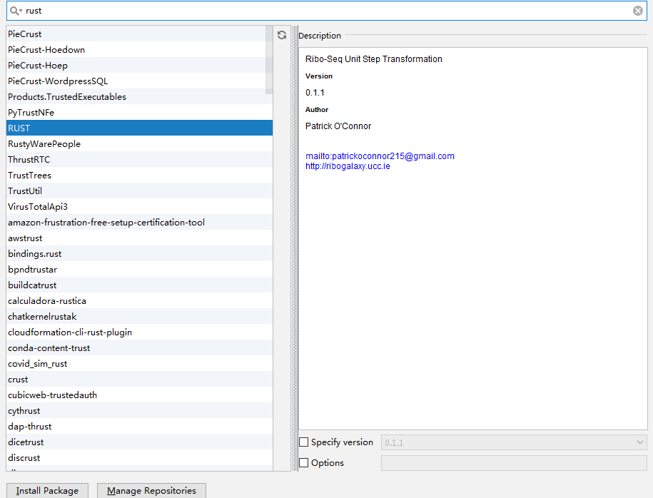
Task: Select the calculadora-rustica package
Action: (x=139, y=300)
